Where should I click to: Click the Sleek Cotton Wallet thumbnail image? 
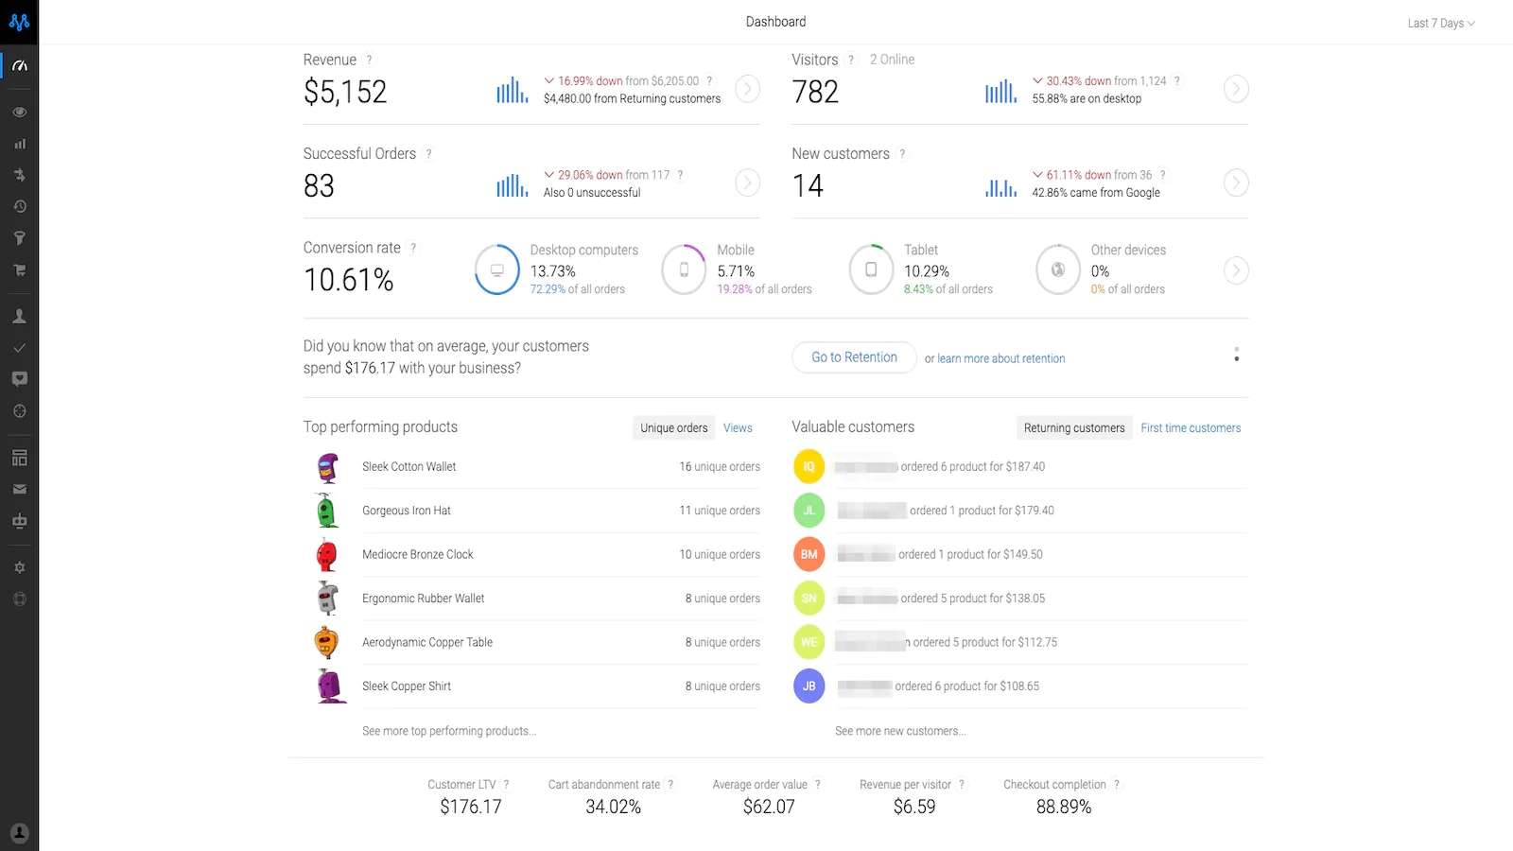coord(328,467)
